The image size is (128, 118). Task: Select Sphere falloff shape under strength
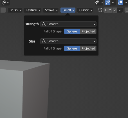tap(72, 31)
